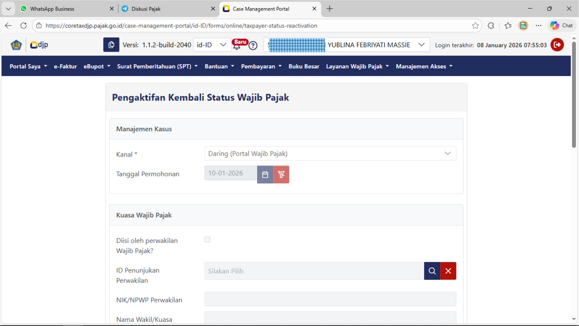Open the Buku Besar page
The width and height of the screenshot is (579, 326).
point(304,66)
